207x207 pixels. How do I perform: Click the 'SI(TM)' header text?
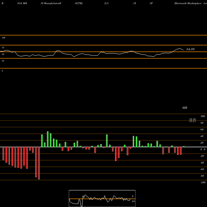coord(79,3)
